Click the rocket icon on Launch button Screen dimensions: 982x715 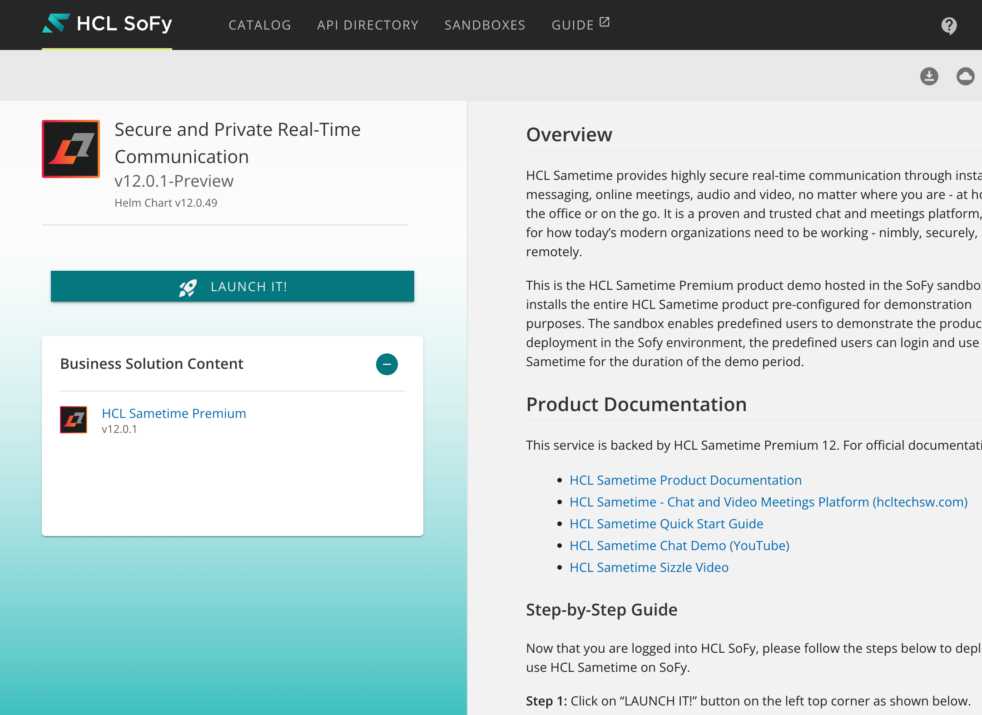[x=188, y=287]
